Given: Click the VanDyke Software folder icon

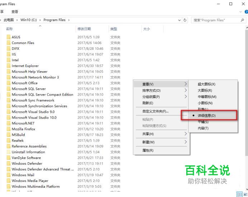Looking at the screenshot, I should (9, 158).
